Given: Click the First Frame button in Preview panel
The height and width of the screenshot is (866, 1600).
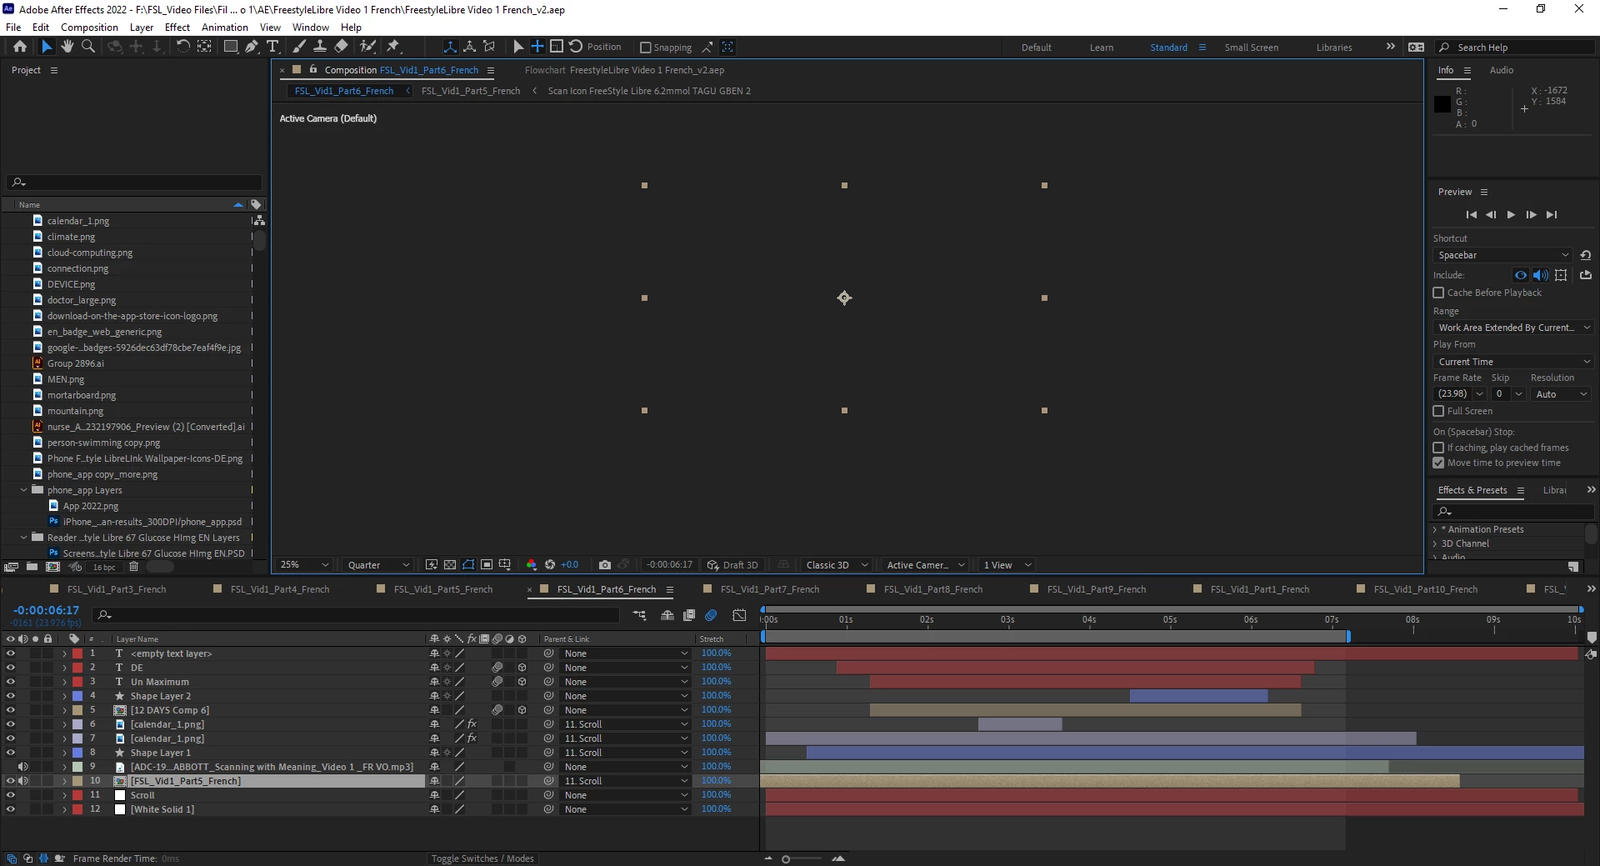Looking at the screenshot, I should click(1471, 215).
